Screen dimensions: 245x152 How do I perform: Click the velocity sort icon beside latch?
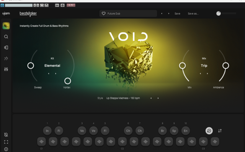tap(220, 131)
